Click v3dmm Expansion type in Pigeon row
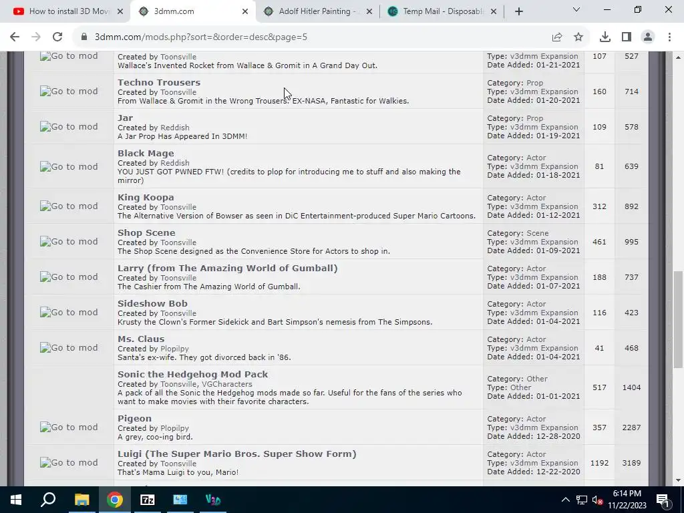The height and width of the screenshot is (513, 684). tap(544, 427)
